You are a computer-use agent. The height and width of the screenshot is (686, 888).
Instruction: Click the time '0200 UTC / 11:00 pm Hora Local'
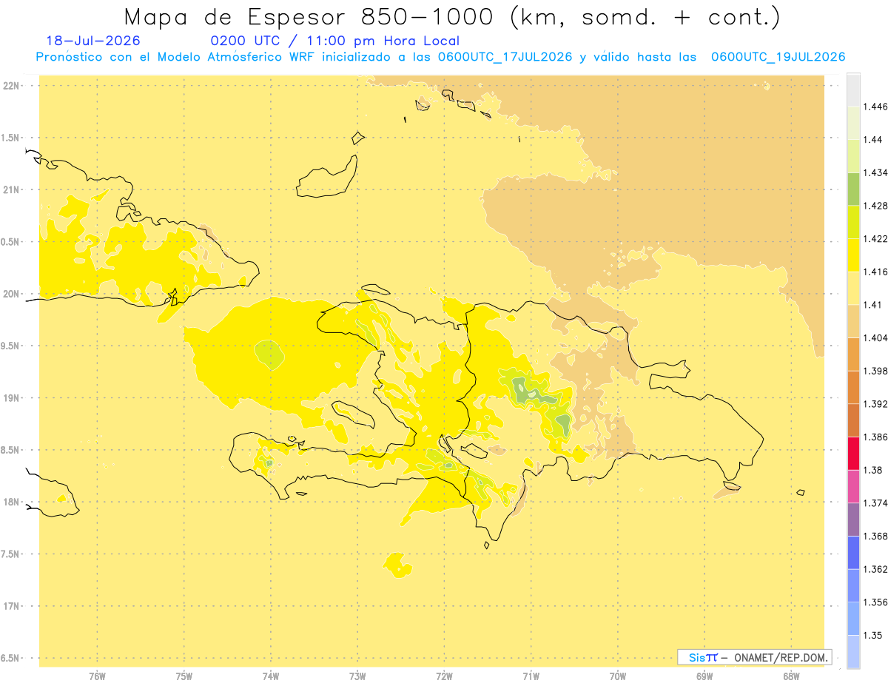[x=335, y=41]
